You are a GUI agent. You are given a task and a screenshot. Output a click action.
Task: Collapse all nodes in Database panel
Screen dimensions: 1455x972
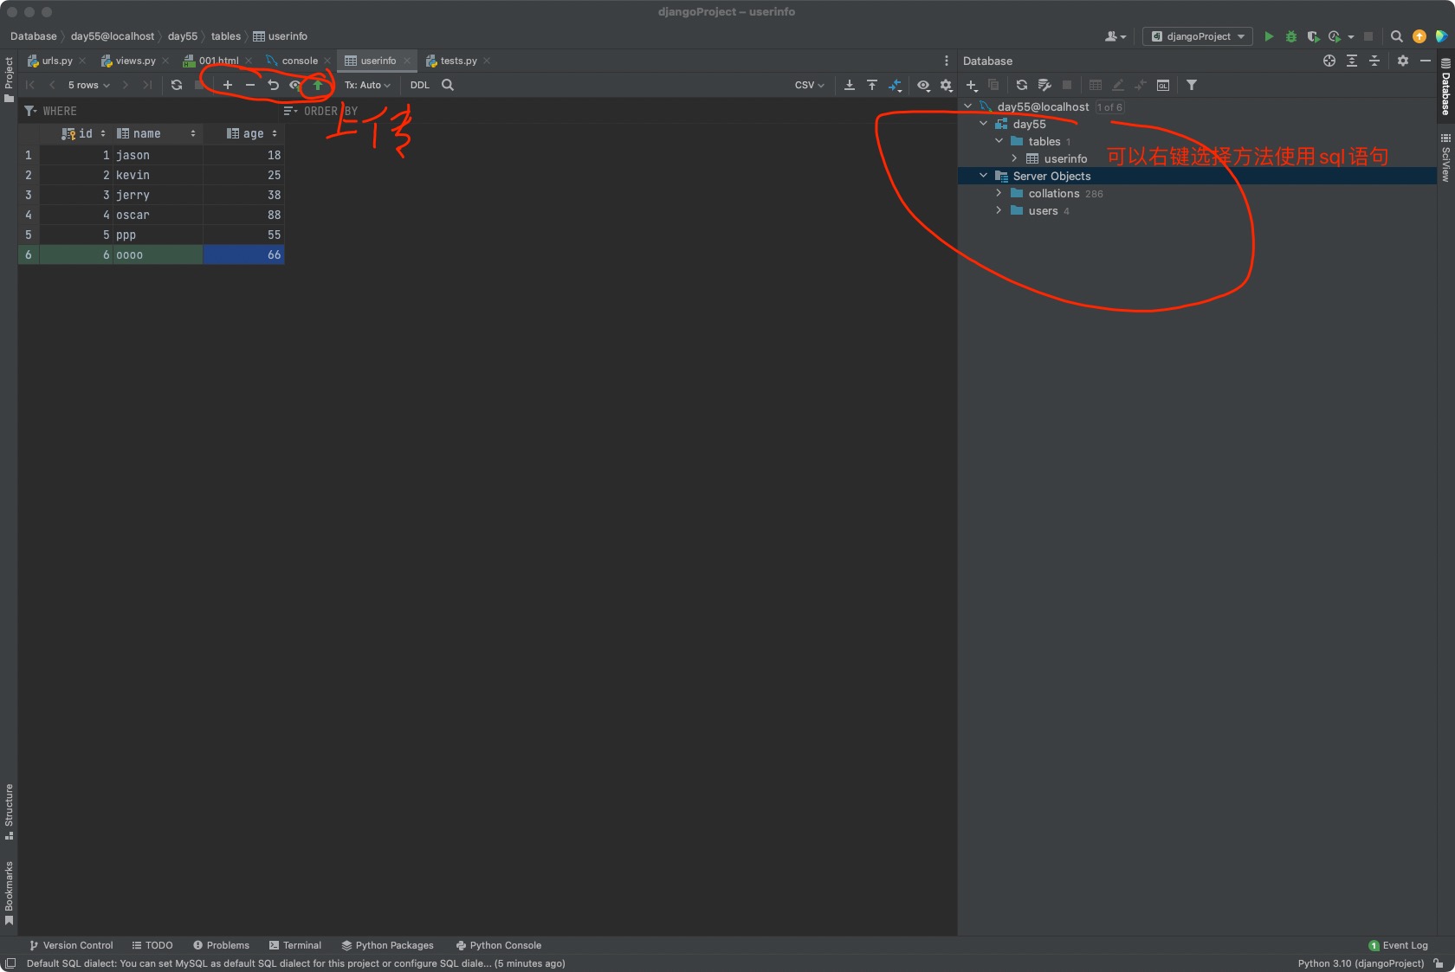pos(1374,61)
